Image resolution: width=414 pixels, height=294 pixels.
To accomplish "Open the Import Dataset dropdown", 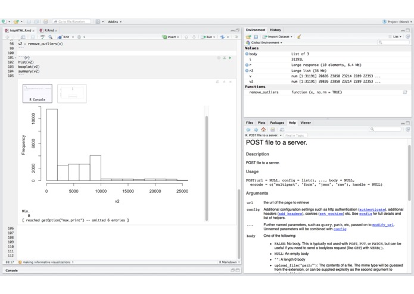I will click(277, 37).
